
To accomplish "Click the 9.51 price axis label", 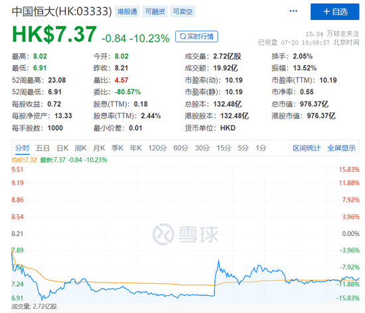I will (x=17, y=170).
